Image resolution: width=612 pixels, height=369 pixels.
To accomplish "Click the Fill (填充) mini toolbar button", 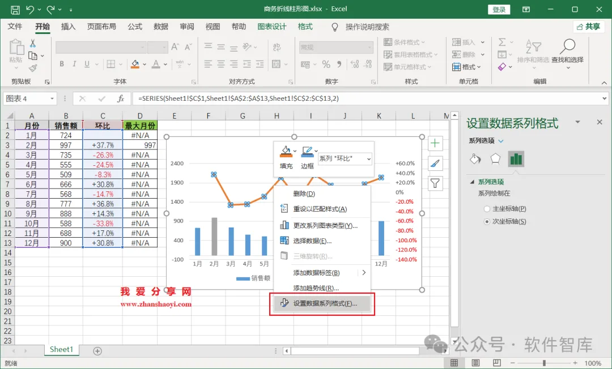I will pyautogui.click(x=286, y=157).
